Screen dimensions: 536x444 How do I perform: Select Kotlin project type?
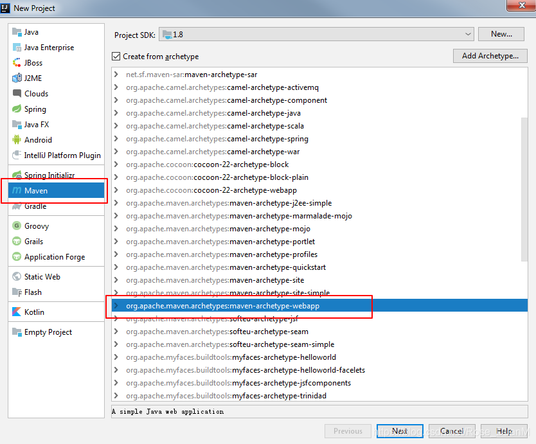pos(57,312)
